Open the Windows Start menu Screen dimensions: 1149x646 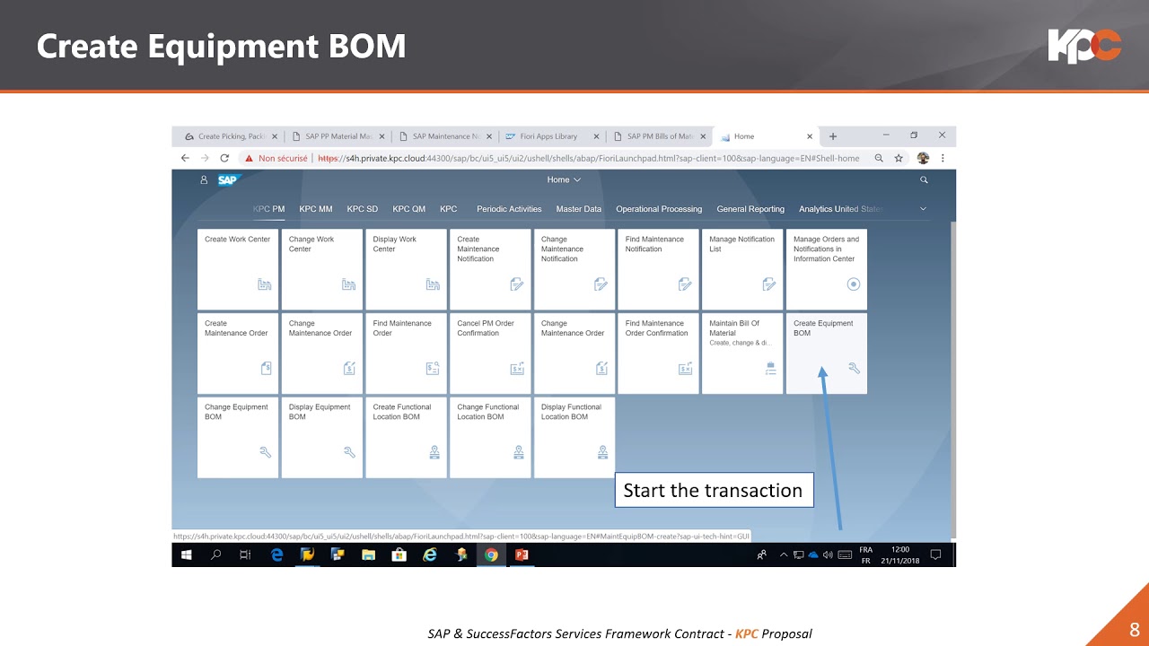(187, 555)
